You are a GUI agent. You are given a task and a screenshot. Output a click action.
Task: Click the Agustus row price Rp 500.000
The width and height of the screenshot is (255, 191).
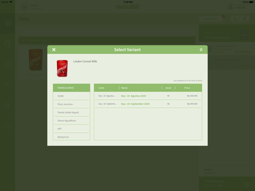192,96
